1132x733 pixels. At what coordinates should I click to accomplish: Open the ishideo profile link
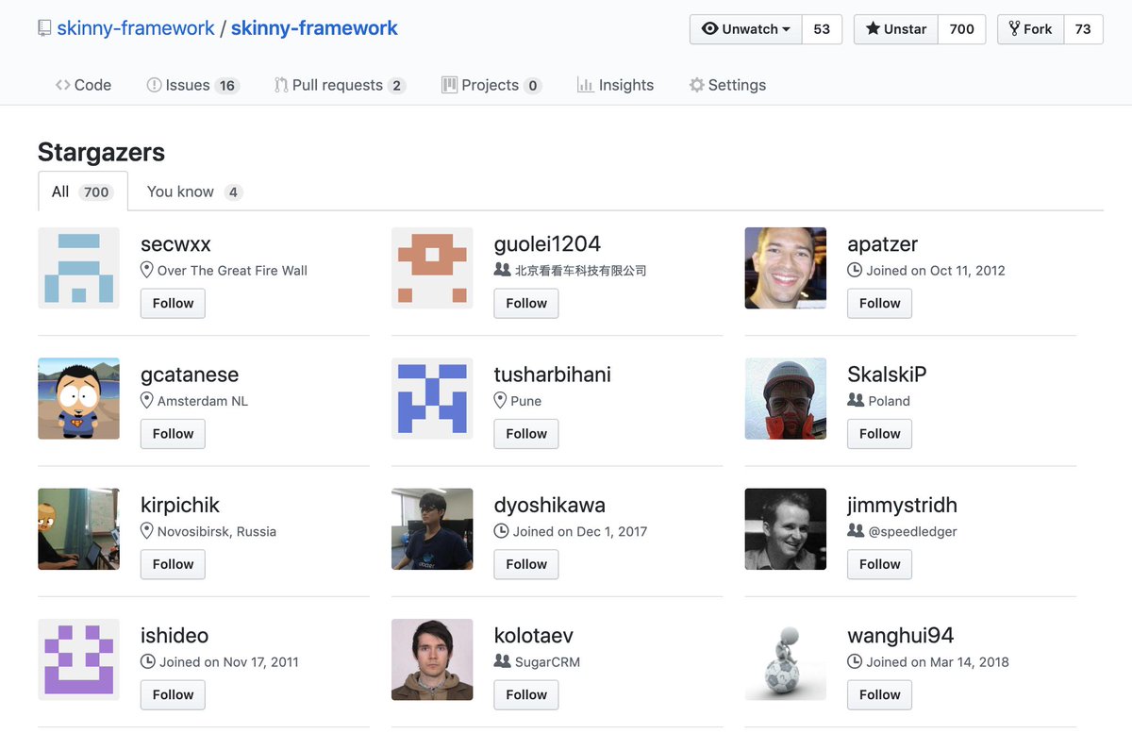click(175, 636)
